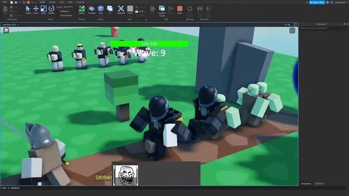
Task: Open the Toolbox panel
Action: pos(92,10)
